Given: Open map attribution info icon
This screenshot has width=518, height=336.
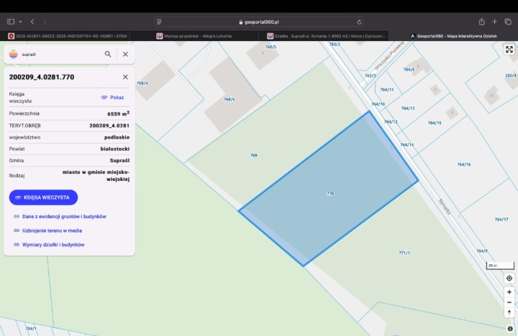Looking at the screenshot, I should tap(510, 329).
